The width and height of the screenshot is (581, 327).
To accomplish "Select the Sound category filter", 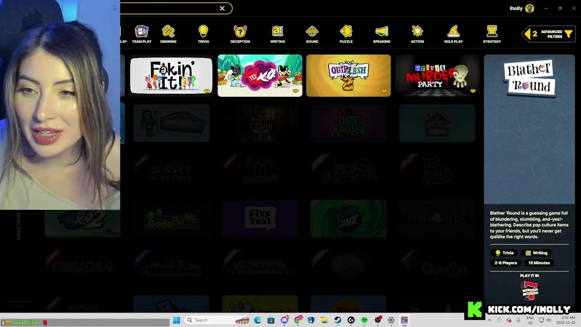I will point(312,35).
